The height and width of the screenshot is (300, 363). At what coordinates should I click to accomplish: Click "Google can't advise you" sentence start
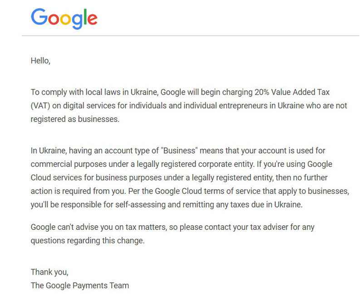[x=72, y=227]
